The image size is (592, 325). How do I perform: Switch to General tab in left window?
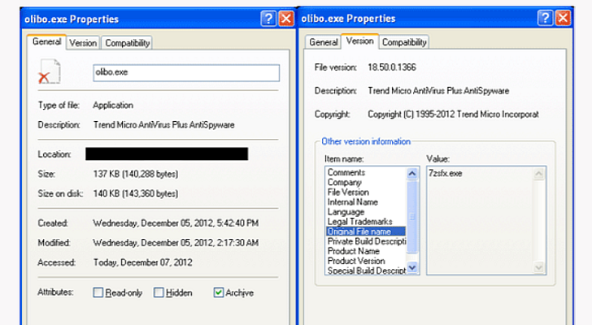click(47, 42)
